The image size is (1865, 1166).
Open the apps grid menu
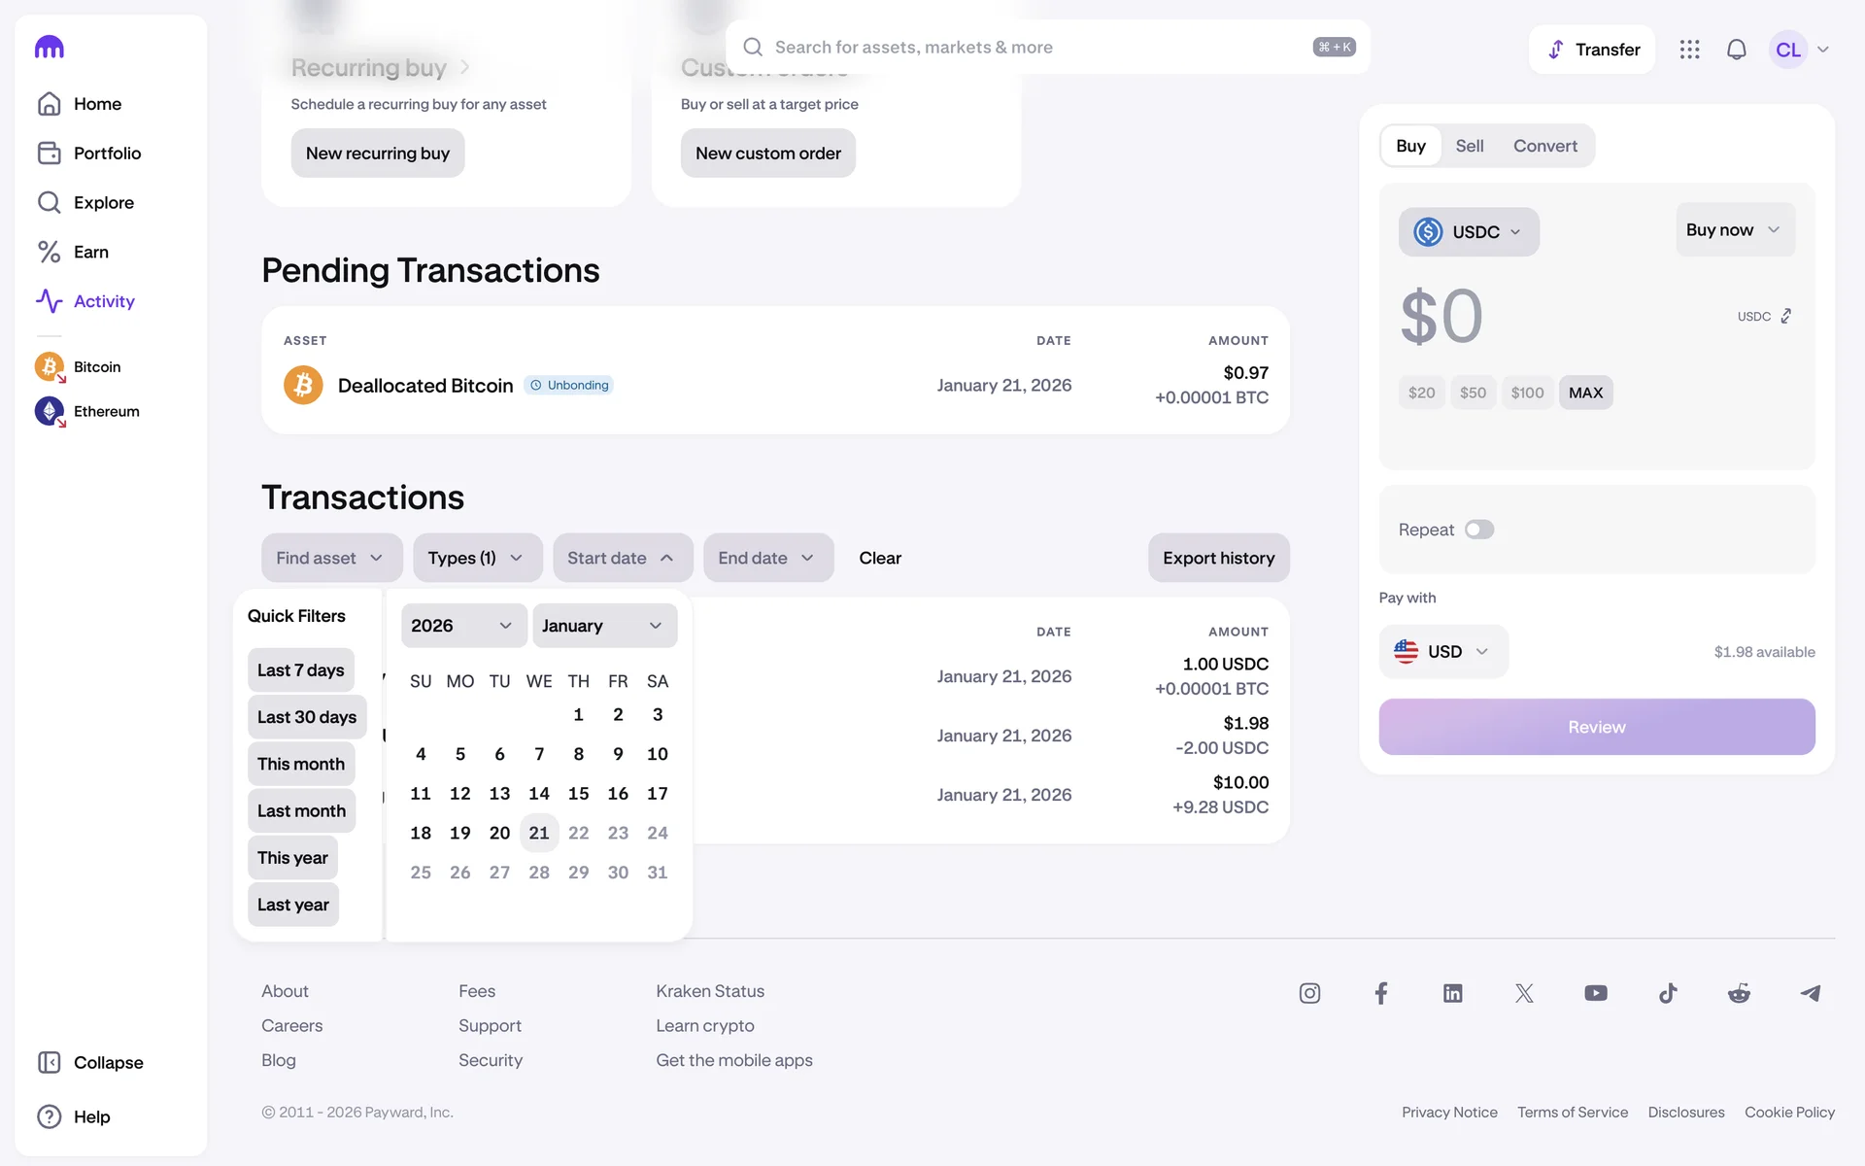tap(1689, 50)
